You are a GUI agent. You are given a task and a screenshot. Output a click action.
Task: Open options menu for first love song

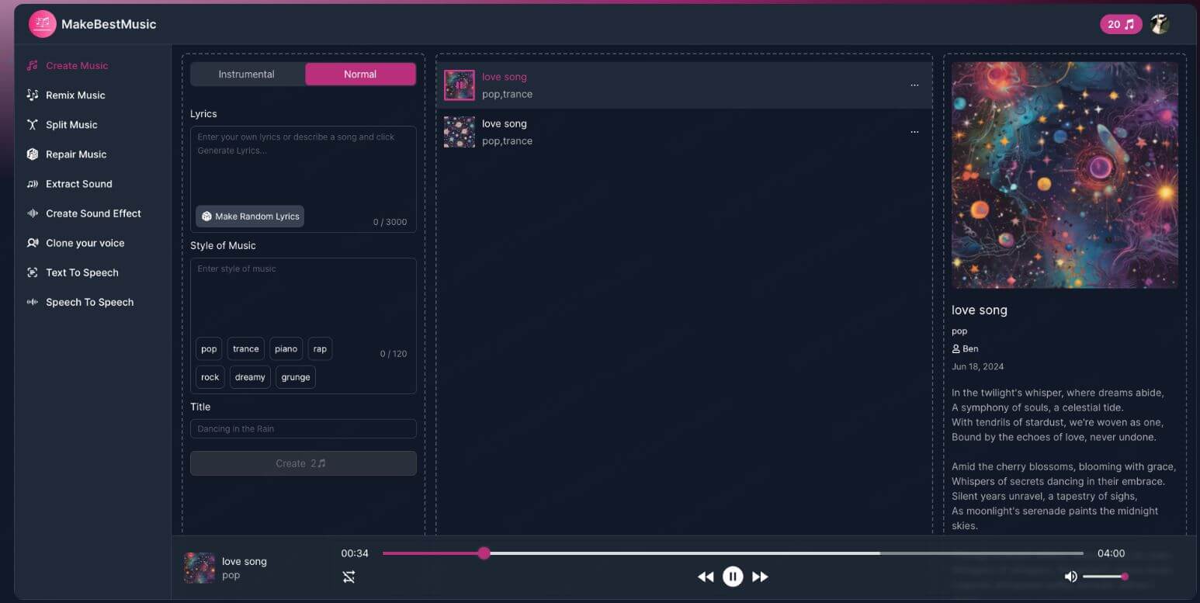coord(914,85)
